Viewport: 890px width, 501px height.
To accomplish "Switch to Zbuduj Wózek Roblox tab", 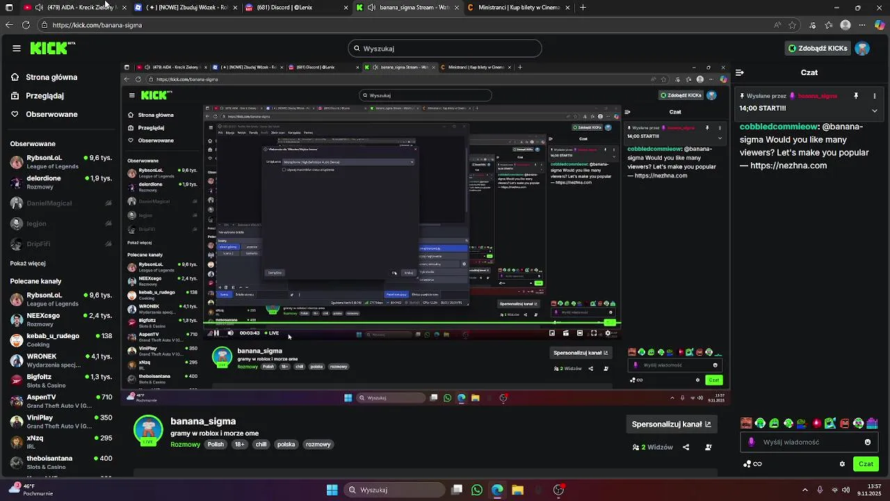I will [x=184, y=8].
